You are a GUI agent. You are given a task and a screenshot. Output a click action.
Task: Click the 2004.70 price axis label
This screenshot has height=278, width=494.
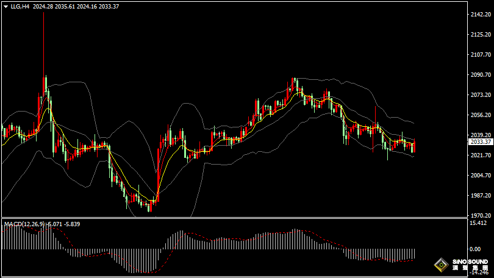(x=481, y=176)
